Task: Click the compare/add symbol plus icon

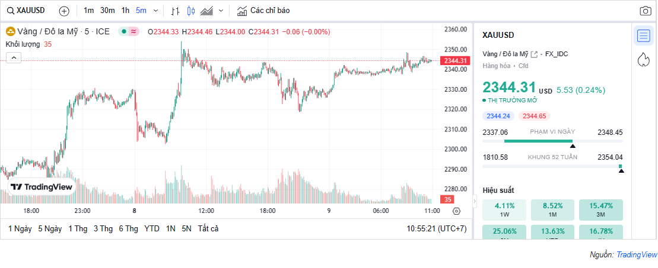Action: pyautogui.click(x=64, y=11)
